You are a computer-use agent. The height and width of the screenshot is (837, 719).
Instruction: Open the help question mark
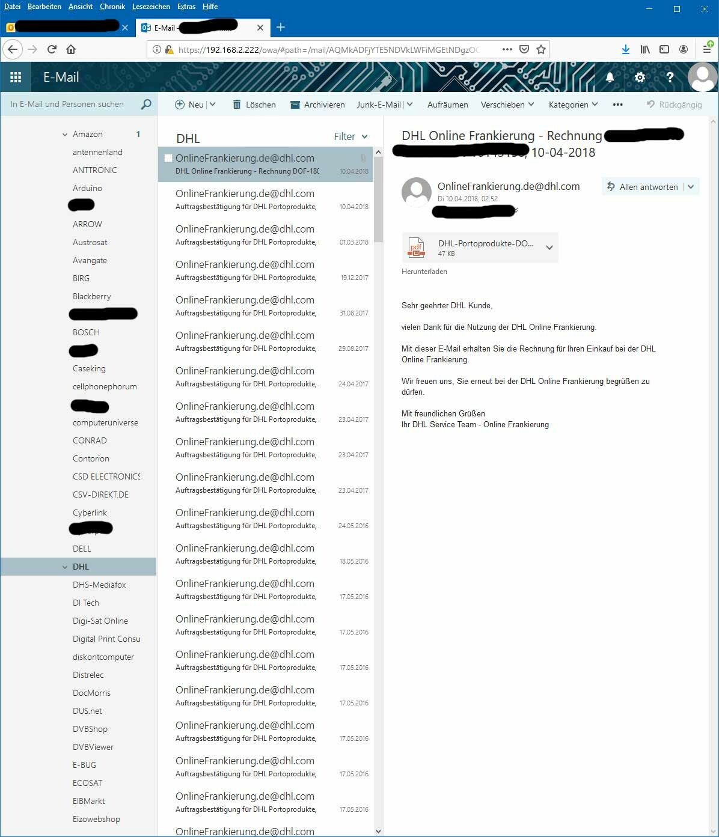(x=670, y=77)
